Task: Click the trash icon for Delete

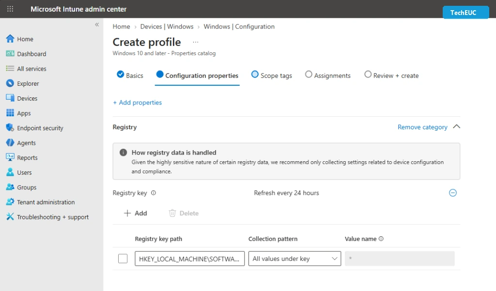Action: pos(172,213)
